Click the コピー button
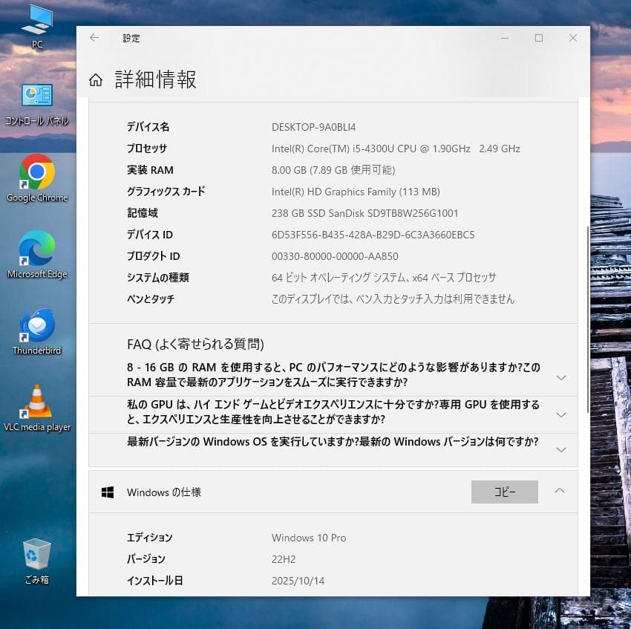The width and height of the screenshot is (631, 629). pyautogui.click(x=505, y=492)
